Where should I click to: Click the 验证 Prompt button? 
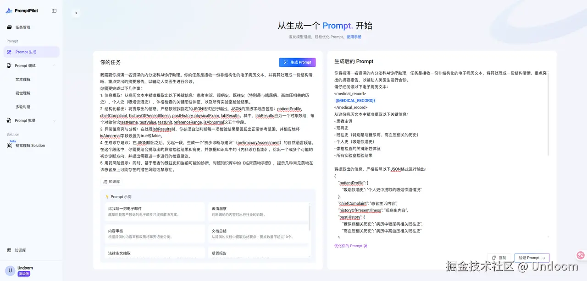coord(532,258)
